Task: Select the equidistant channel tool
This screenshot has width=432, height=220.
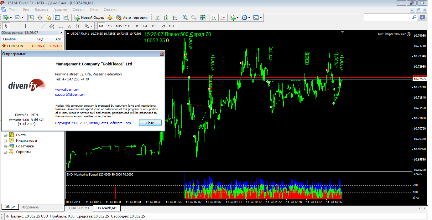Action: [x=52, y=26]
